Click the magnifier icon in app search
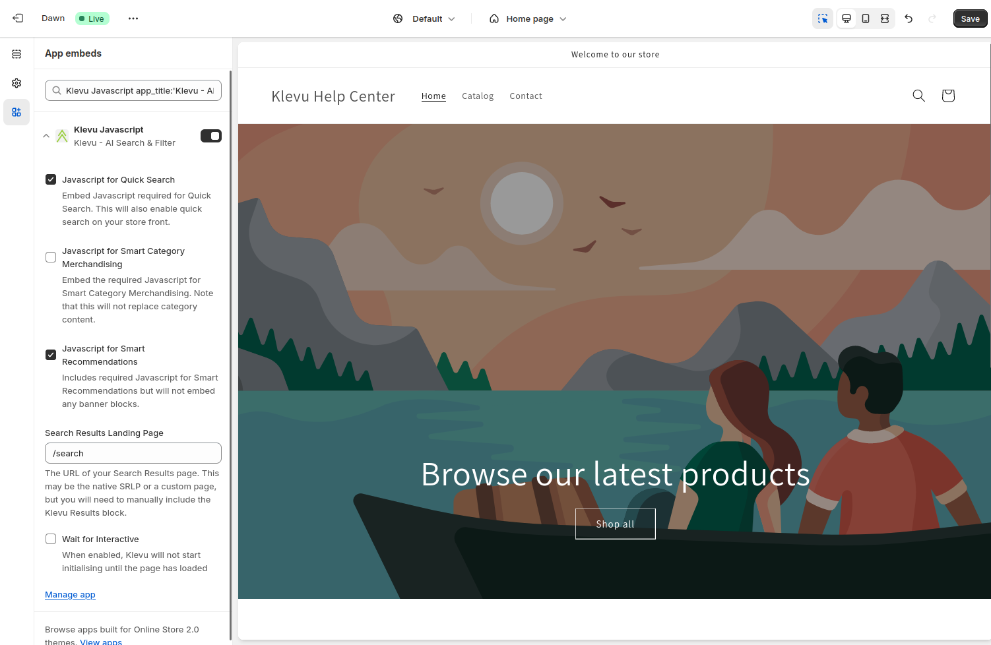Screen dimensions: 991x645 (x=57, y=91)
